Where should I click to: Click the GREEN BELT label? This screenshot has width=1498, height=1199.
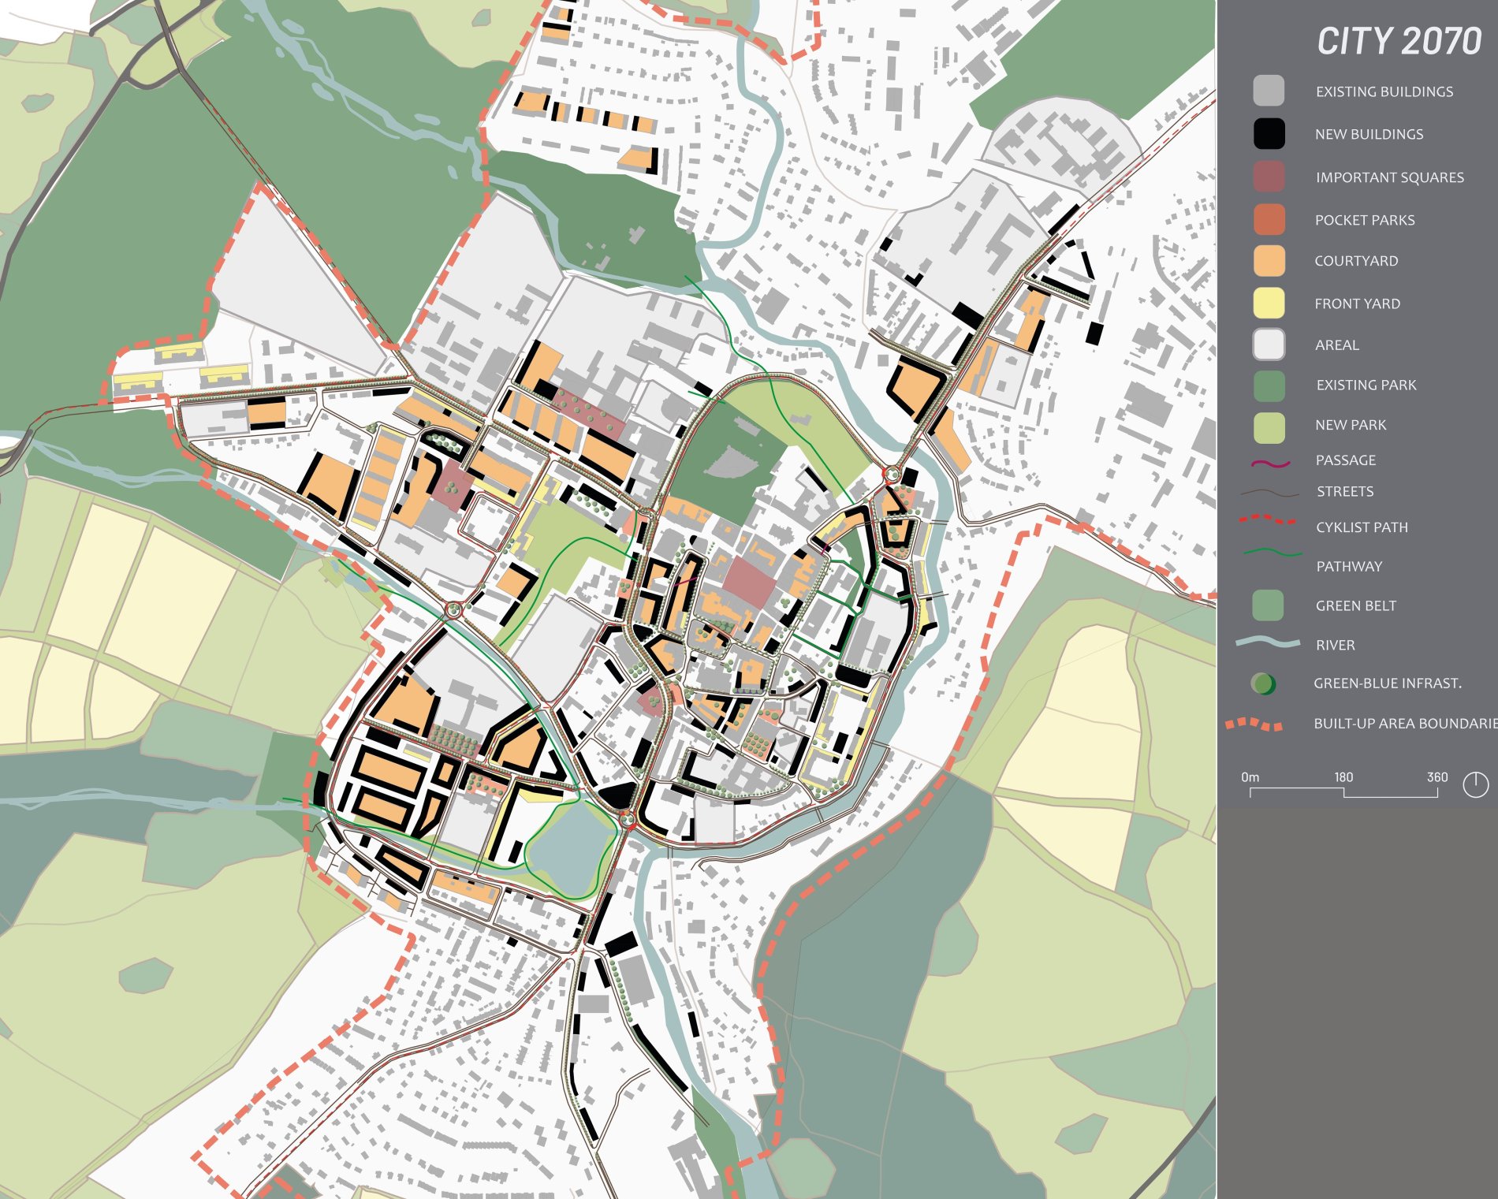pyautogui.click(x=1356, y=606)
